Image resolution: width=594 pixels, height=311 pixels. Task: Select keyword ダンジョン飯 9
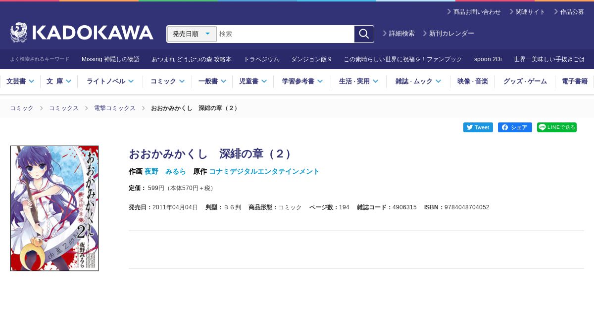tap(311, 59)
